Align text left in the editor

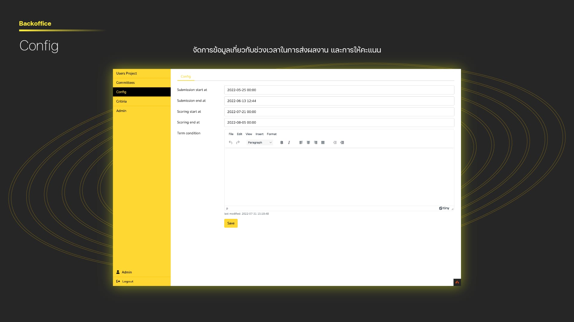pyautogui.click(x=301, y=143)
